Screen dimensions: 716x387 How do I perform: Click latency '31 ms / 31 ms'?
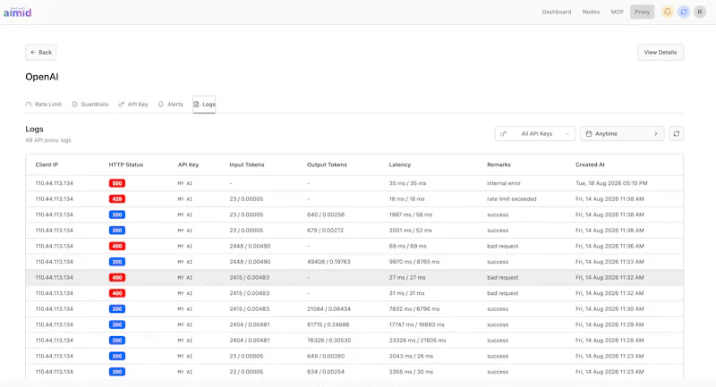[407, 293]
